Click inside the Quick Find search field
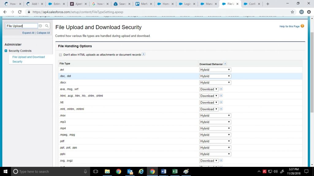 point(21,26)
